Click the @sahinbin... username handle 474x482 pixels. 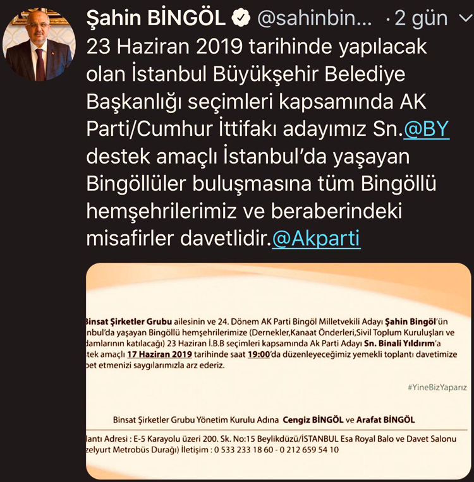coord(314,18)
